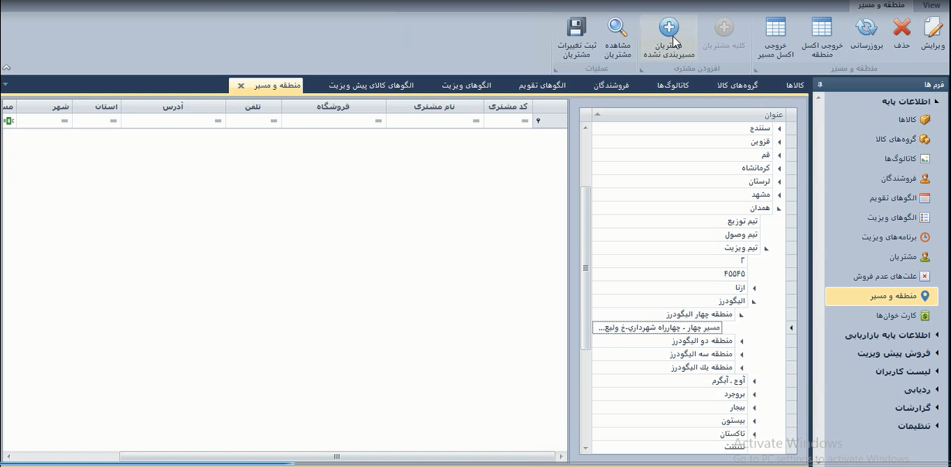The height and width of the screenshot is (467, 951).
Task: Add customers via مشتریان مسیربندی نشده plus icon
Action: [669, 28]
